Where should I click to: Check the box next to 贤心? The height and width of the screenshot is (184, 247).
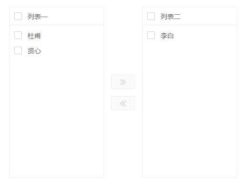(18, 50)
